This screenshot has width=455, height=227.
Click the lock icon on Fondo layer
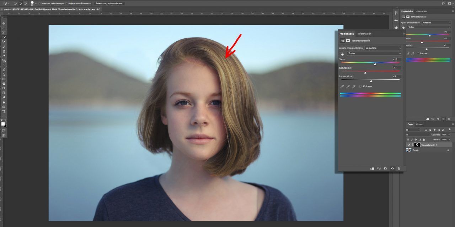[x=448, y=150]
